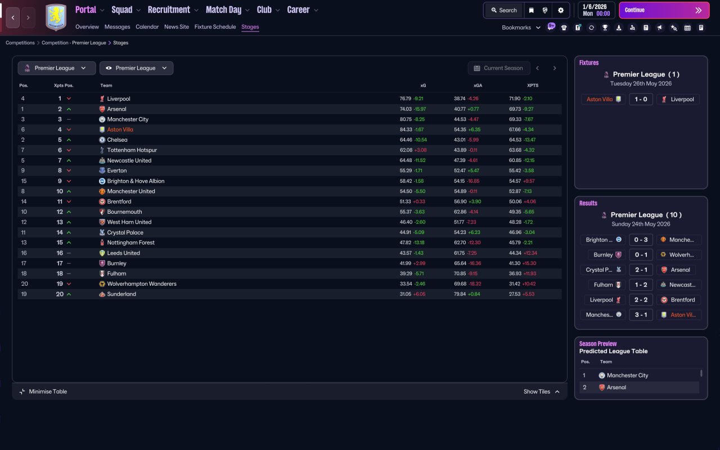
Task: Switch to the Calendar tab
Action: 147,27
